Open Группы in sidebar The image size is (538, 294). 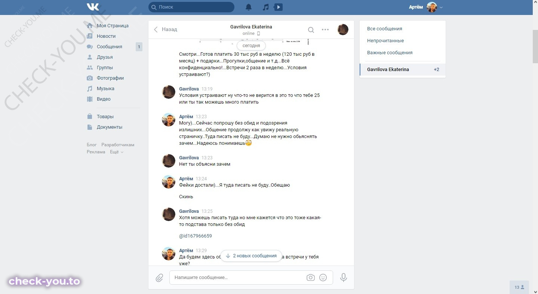[105, 68]
